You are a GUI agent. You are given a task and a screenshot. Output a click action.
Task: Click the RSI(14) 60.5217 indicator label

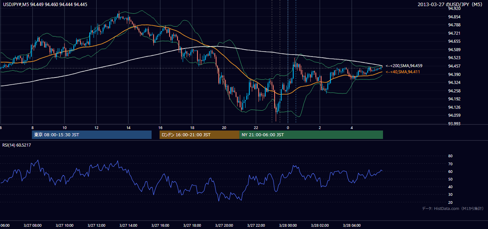tap(17, 145)
